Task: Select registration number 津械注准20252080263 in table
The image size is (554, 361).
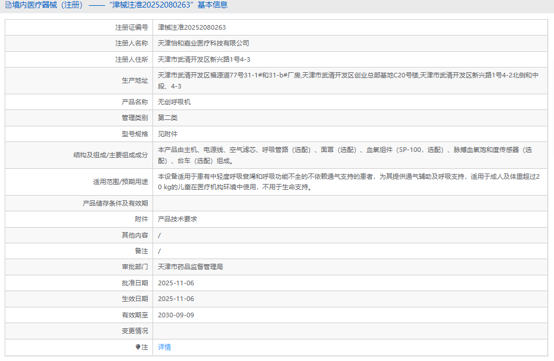Action: tap(191, 27)
